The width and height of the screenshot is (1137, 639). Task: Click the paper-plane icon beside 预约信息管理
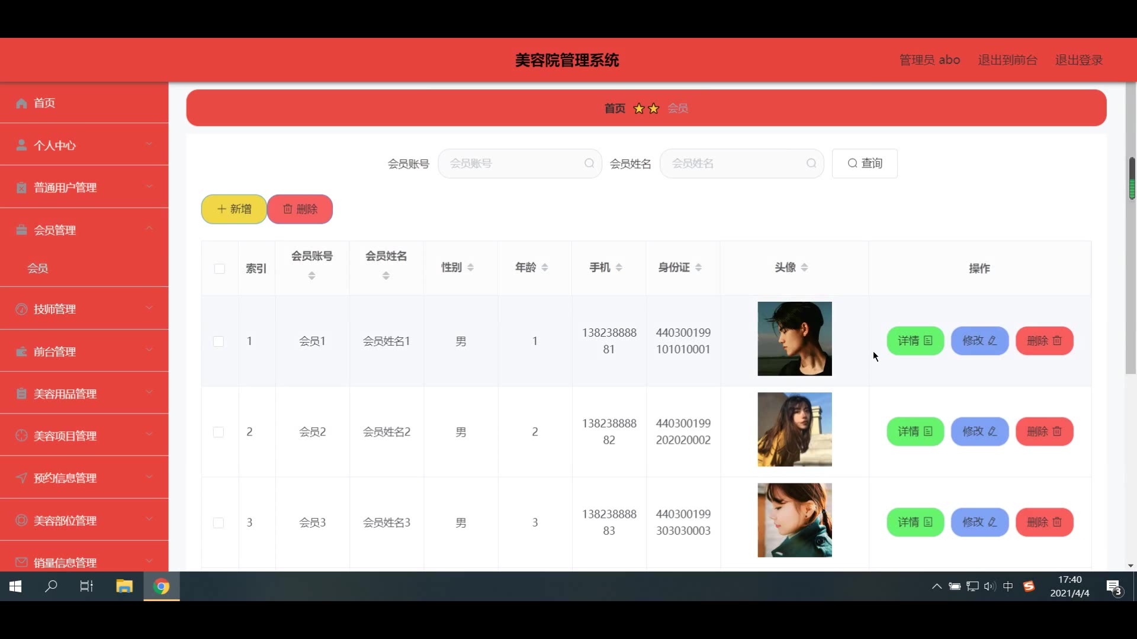tap(21, 478)
